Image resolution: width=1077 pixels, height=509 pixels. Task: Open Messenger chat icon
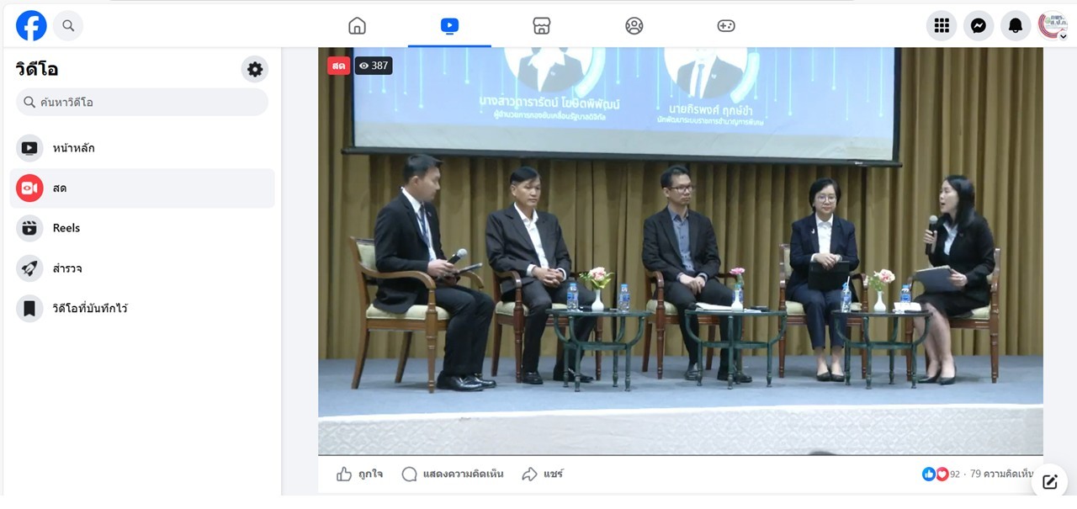point(979,26)
